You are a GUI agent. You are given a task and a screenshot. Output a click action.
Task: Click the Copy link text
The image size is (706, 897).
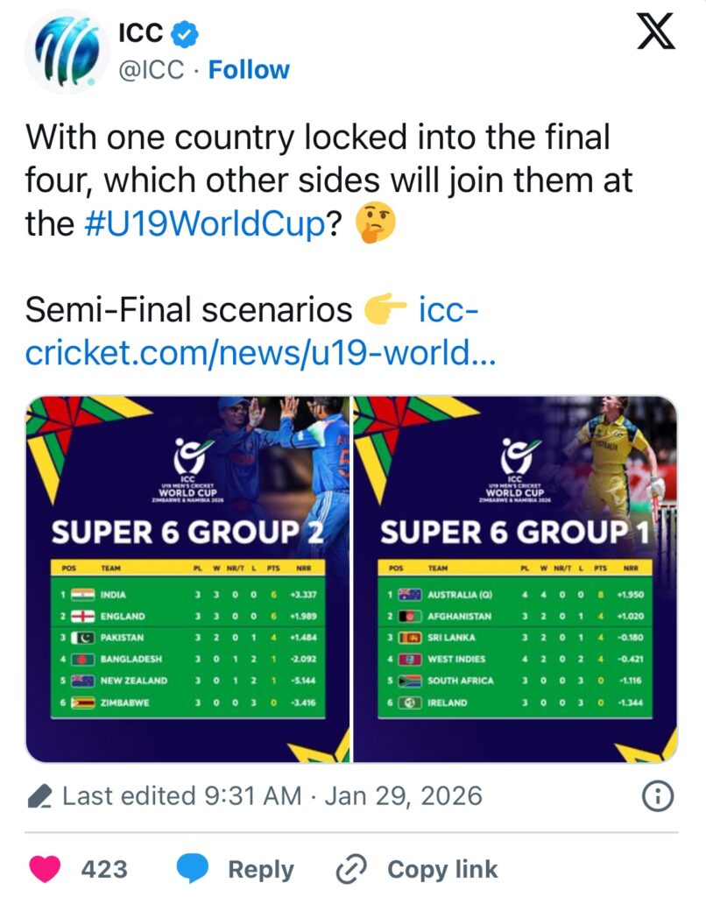click(441, 869)
